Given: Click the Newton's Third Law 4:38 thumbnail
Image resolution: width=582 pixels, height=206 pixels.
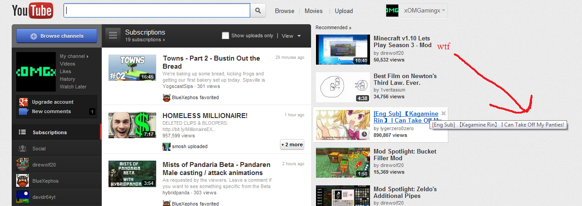Looking at the screenshot, I should pos(343,88).
